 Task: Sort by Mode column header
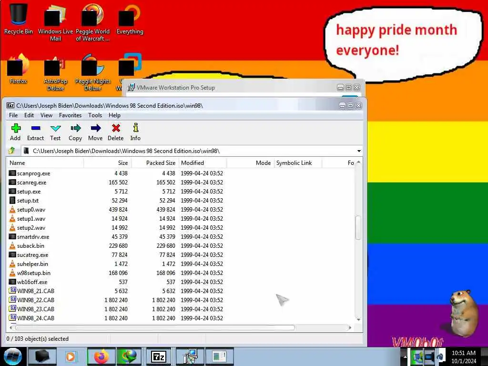point(250,163)
